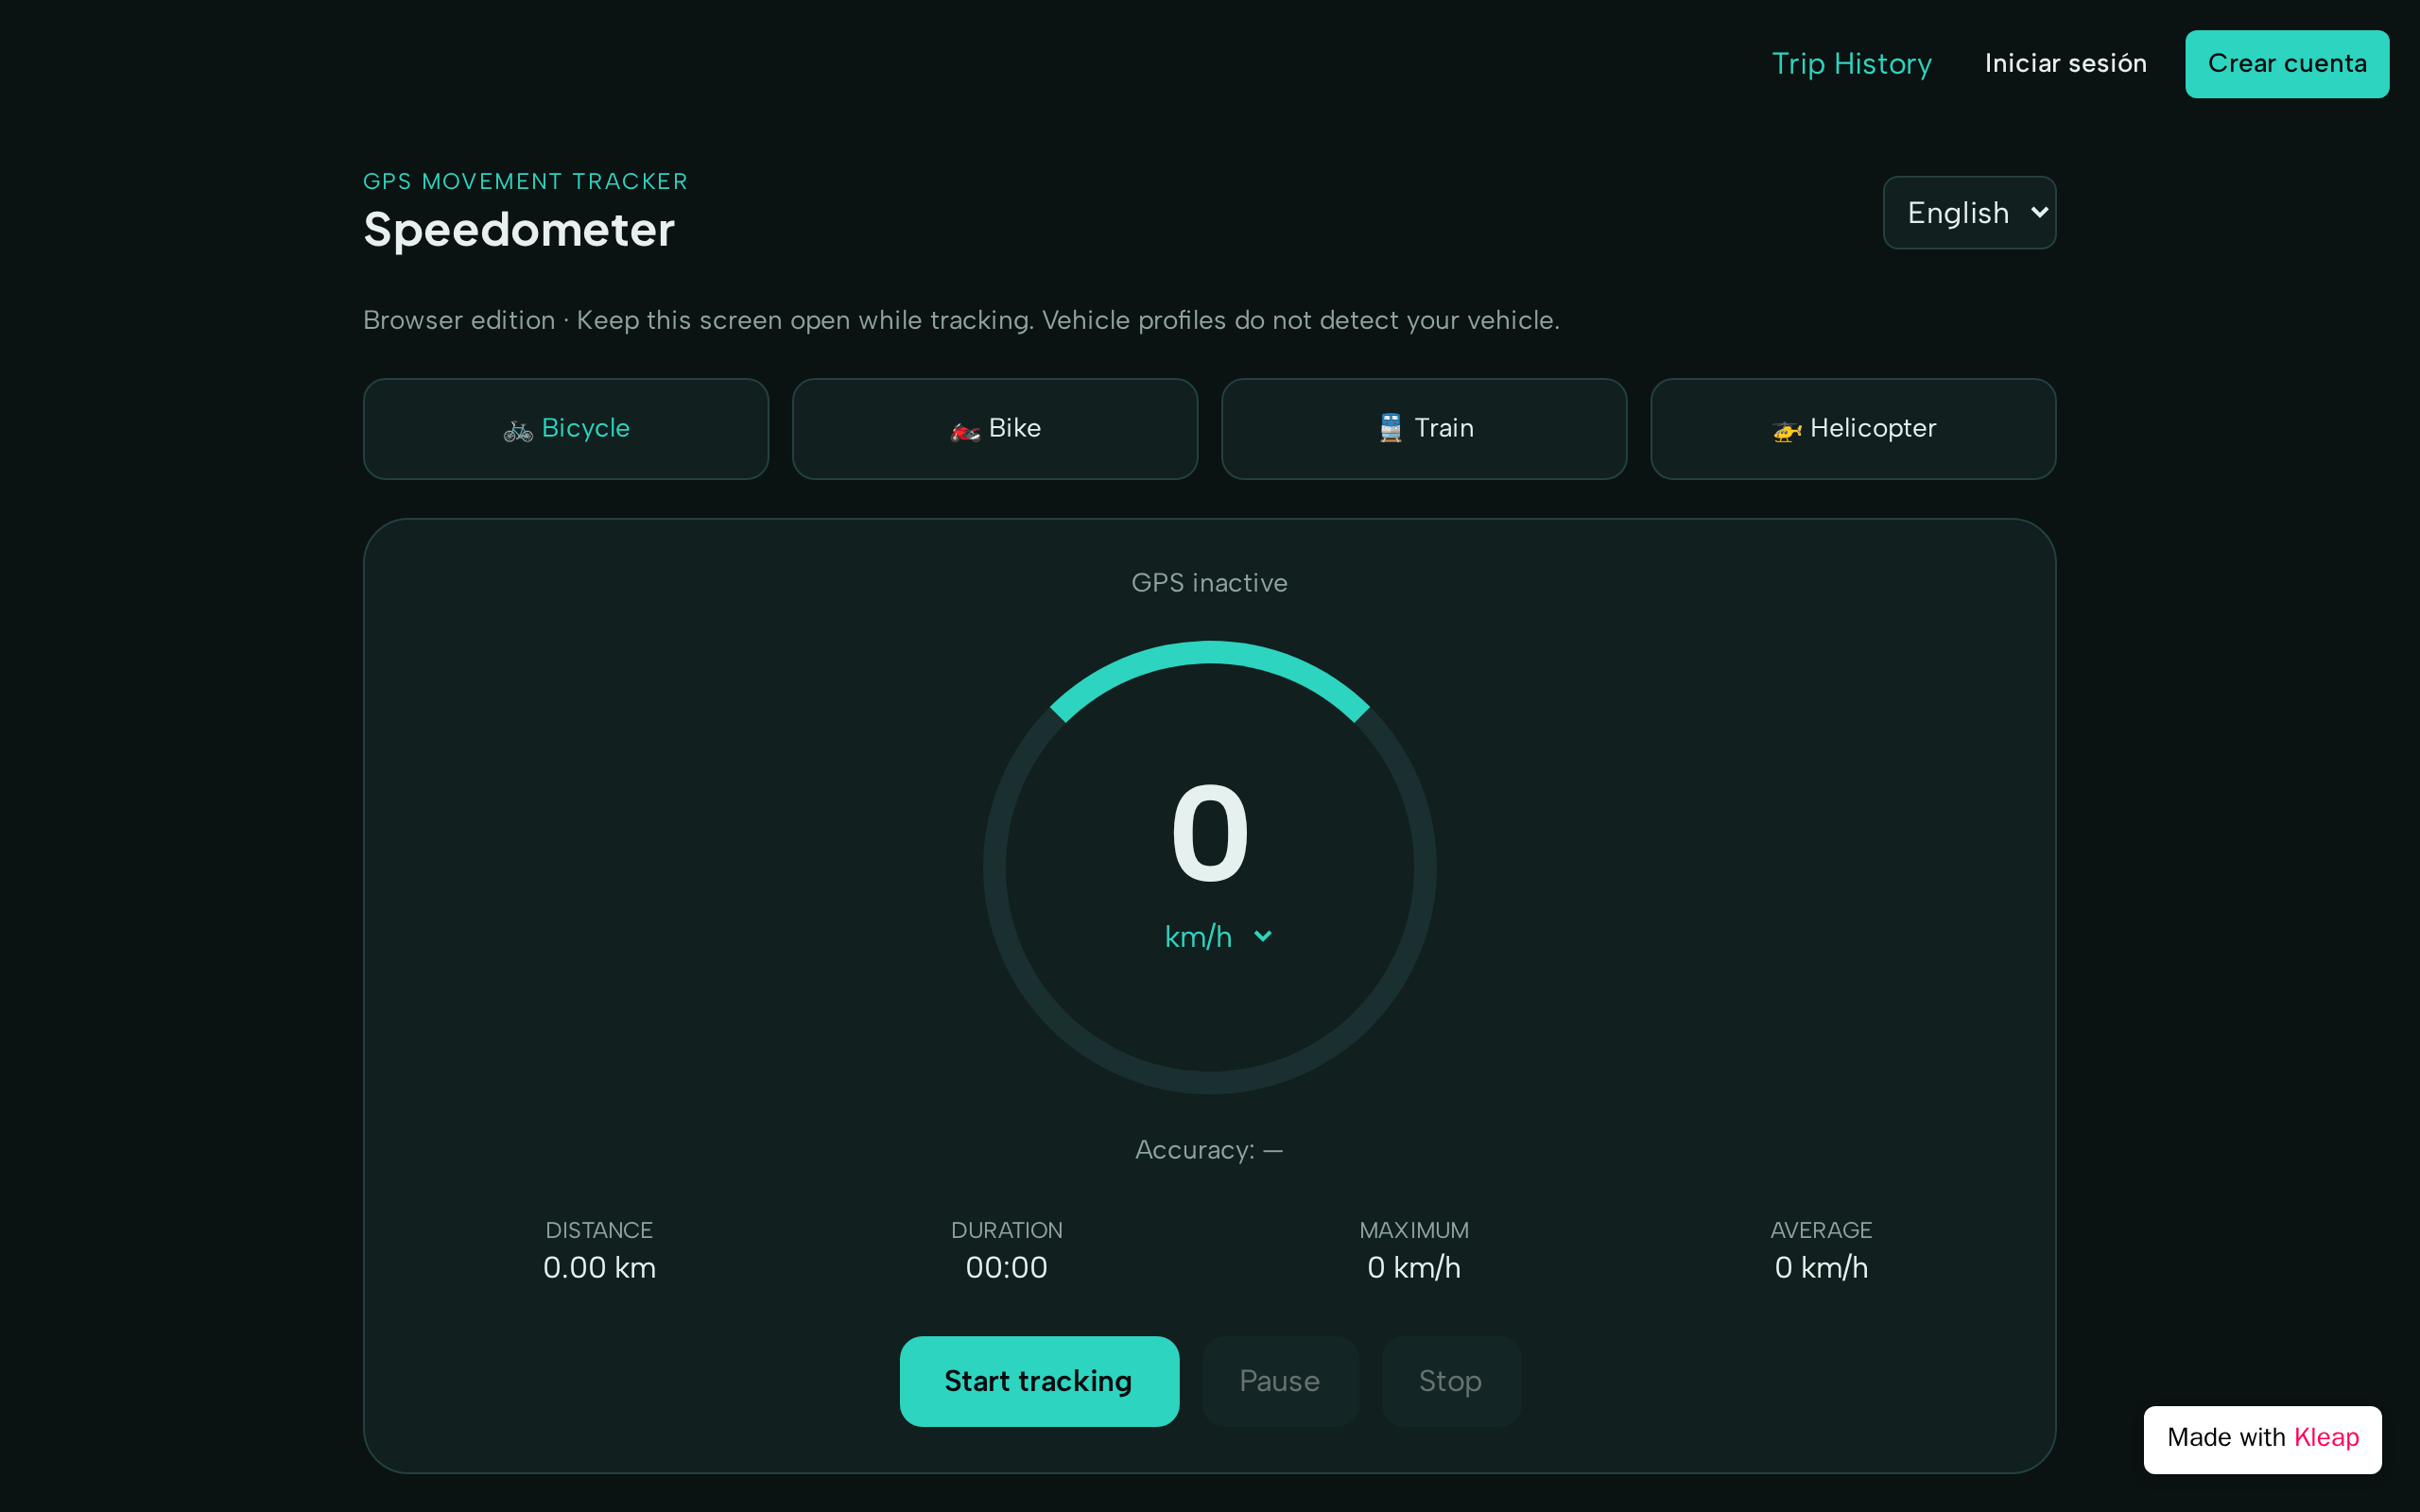Click the Browser edition notice text

(x=961, y=320)
